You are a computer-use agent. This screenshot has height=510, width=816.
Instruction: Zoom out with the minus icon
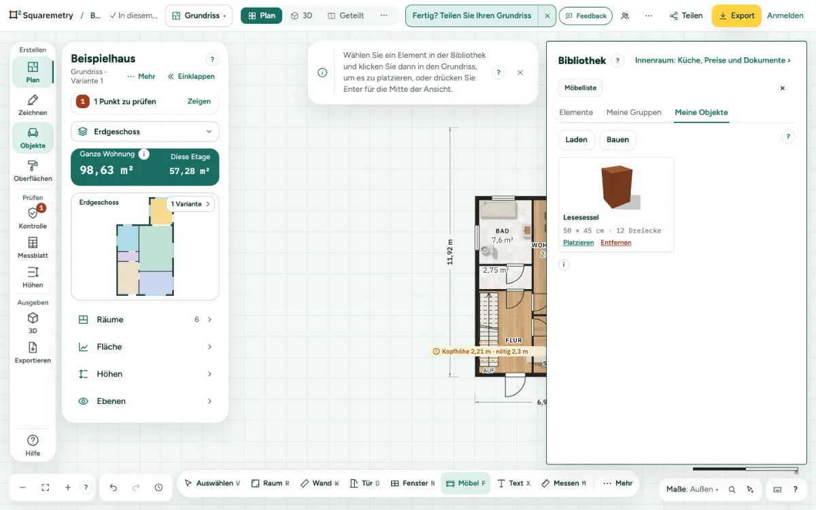22,488
